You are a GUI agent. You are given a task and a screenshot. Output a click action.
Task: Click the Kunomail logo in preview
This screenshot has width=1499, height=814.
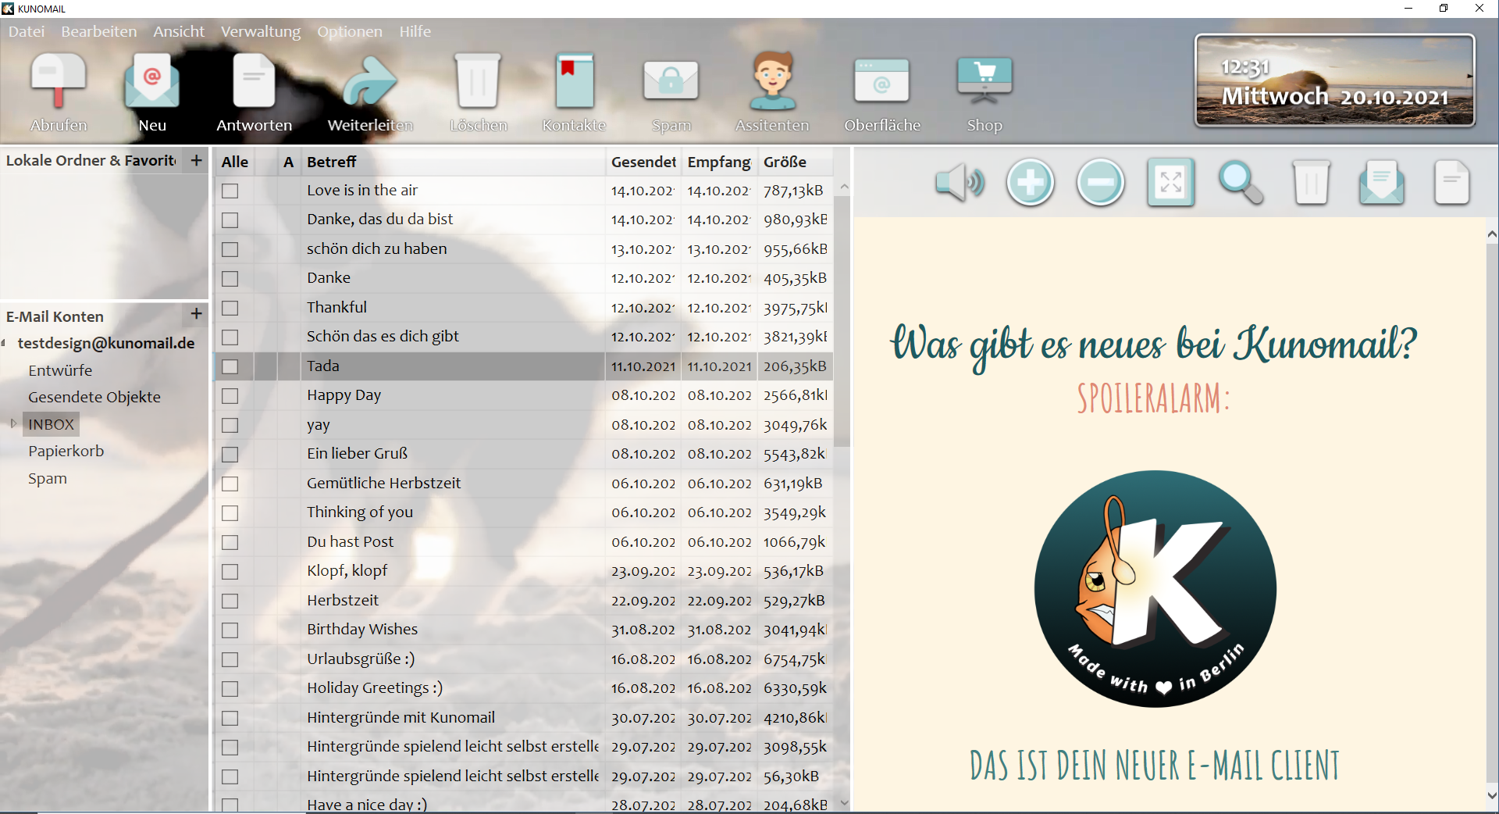click(1155, 589)
